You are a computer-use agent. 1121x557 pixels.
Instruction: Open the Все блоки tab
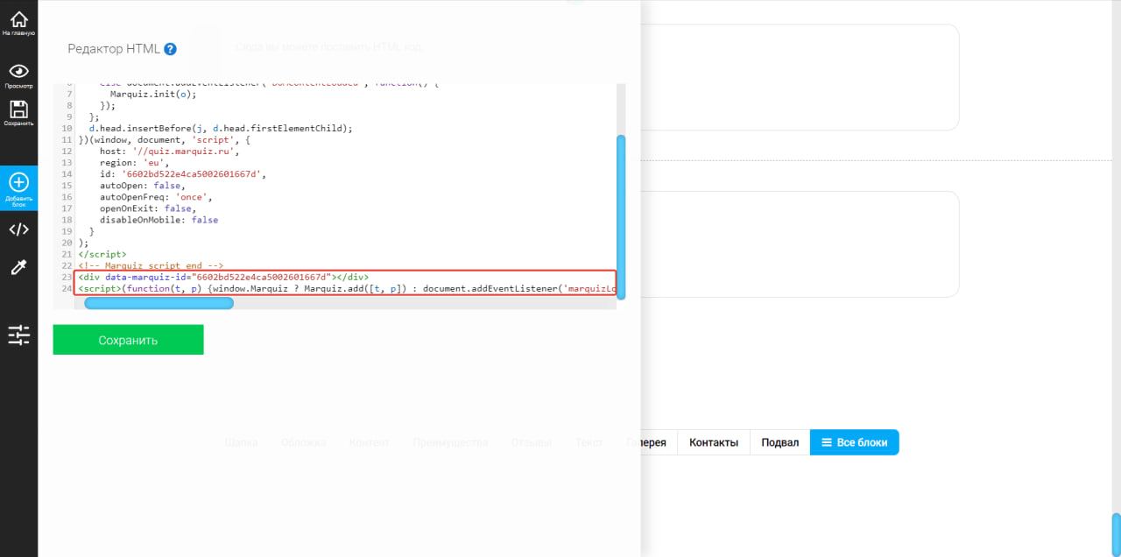click(x=855, y=442)
